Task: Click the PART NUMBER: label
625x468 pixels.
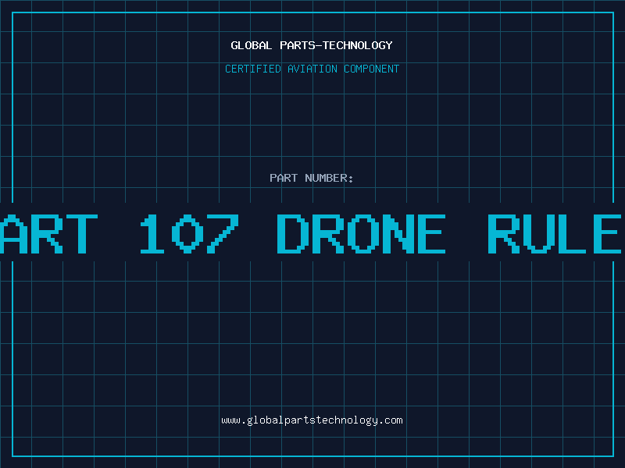Action: pyautogui.click(x=312, y=178)
